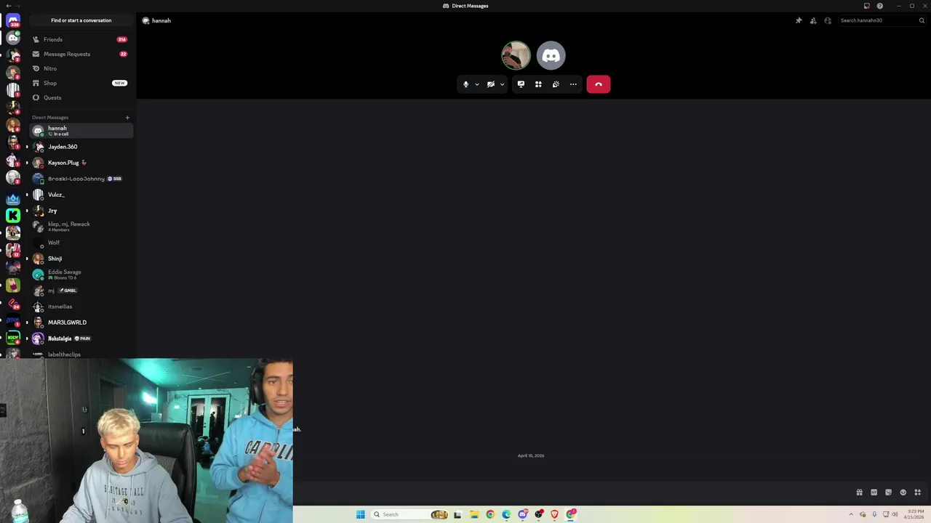
Task: Open File Explorer from the taskbar
Action: (x=474, y=514)
